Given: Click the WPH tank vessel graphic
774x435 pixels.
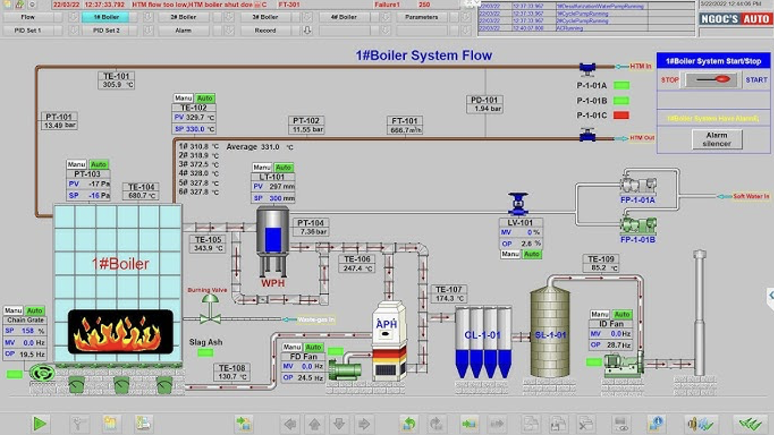Looking at the screenshot, I should click(273, 237).
